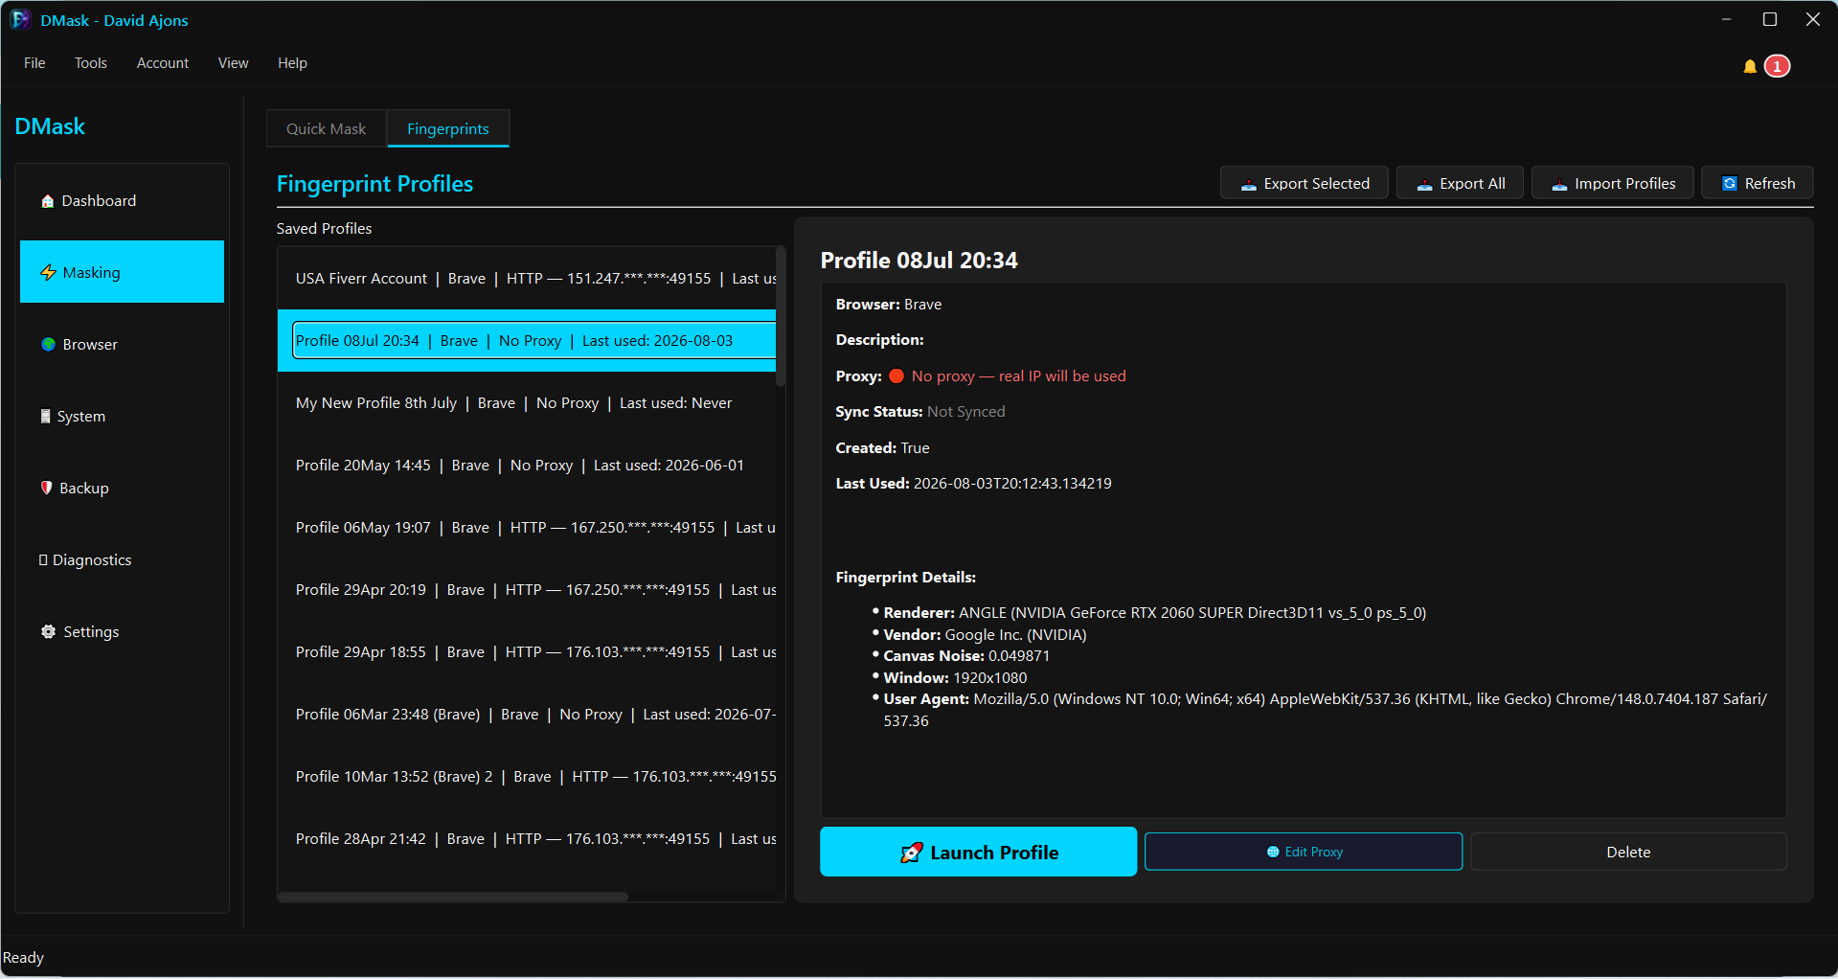The width and height of the screenshot is (1838, 979).
Task: Select Profile 10Mar 13:52 (Brave) 2 row
Action: point(527,777)
